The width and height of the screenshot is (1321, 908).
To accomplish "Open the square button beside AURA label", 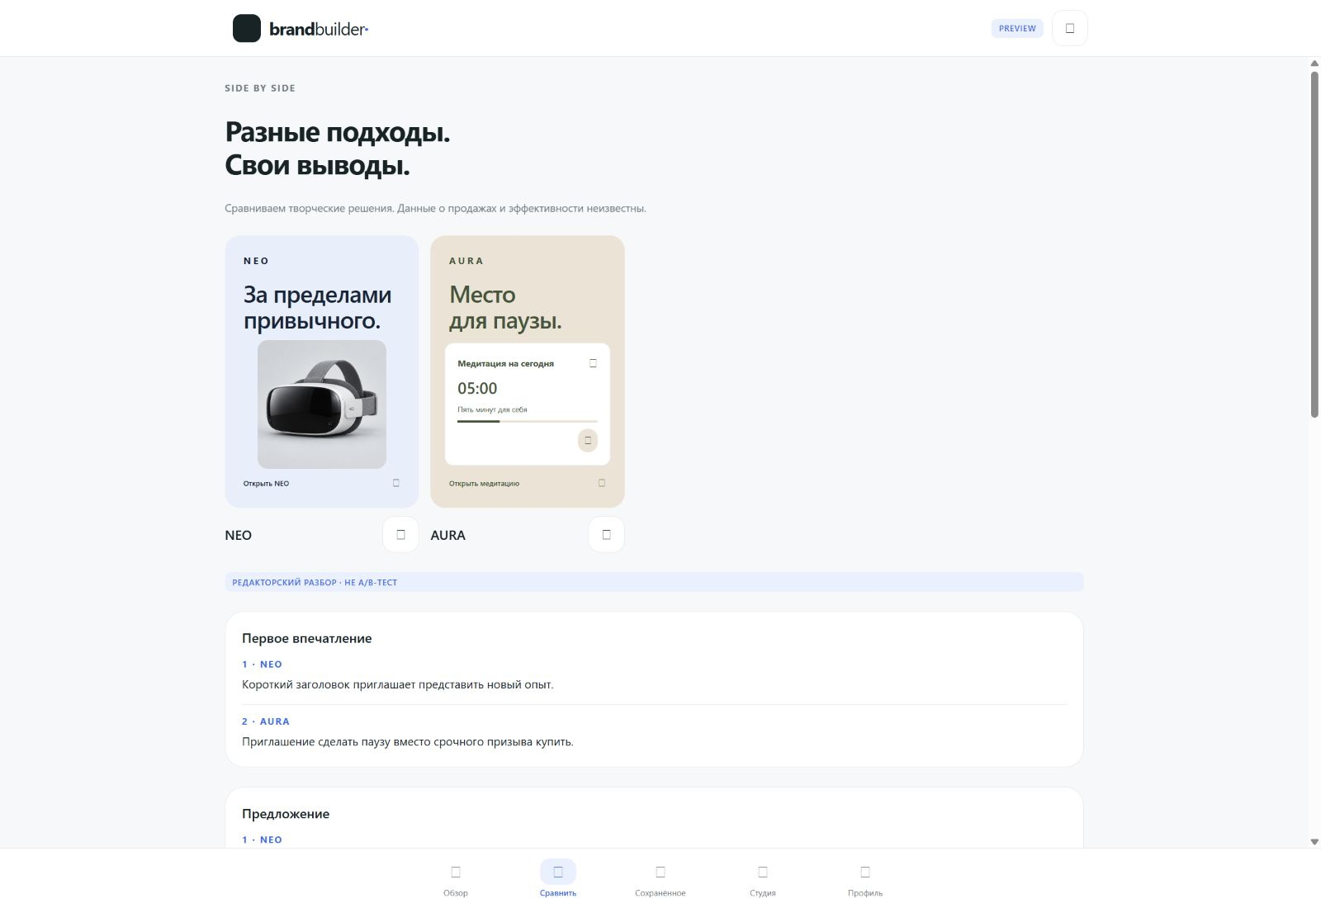I will tap(606, 535).
